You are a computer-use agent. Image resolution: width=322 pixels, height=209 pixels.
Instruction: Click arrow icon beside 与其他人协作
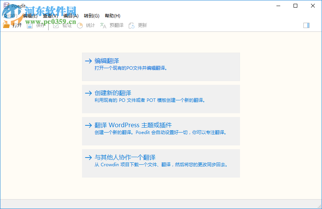tap(88, 158)
